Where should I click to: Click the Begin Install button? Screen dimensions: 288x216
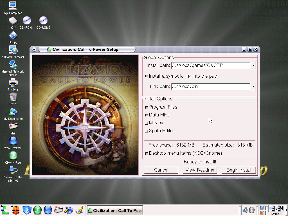click(239, 170)
